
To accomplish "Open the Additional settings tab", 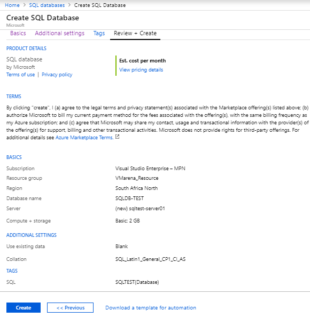I will point(59,33).
